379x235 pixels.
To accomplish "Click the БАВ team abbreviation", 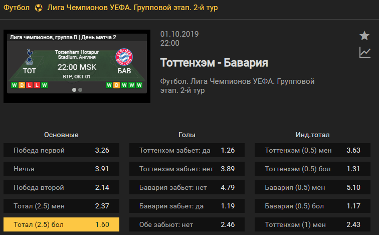I will click(124, 71).
